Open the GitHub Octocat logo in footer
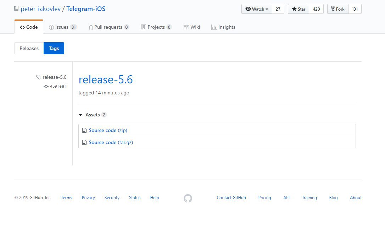Viewport: 385px width, 236px height. click(188, 198)
